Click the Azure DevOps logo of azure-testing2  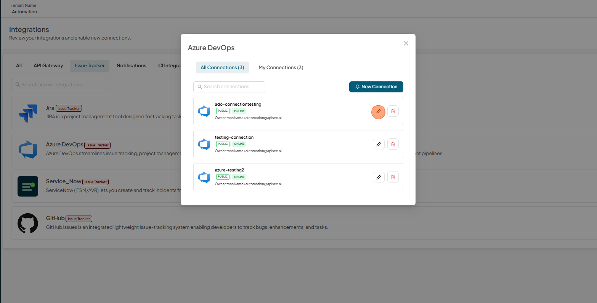click(x=204, y=177)
